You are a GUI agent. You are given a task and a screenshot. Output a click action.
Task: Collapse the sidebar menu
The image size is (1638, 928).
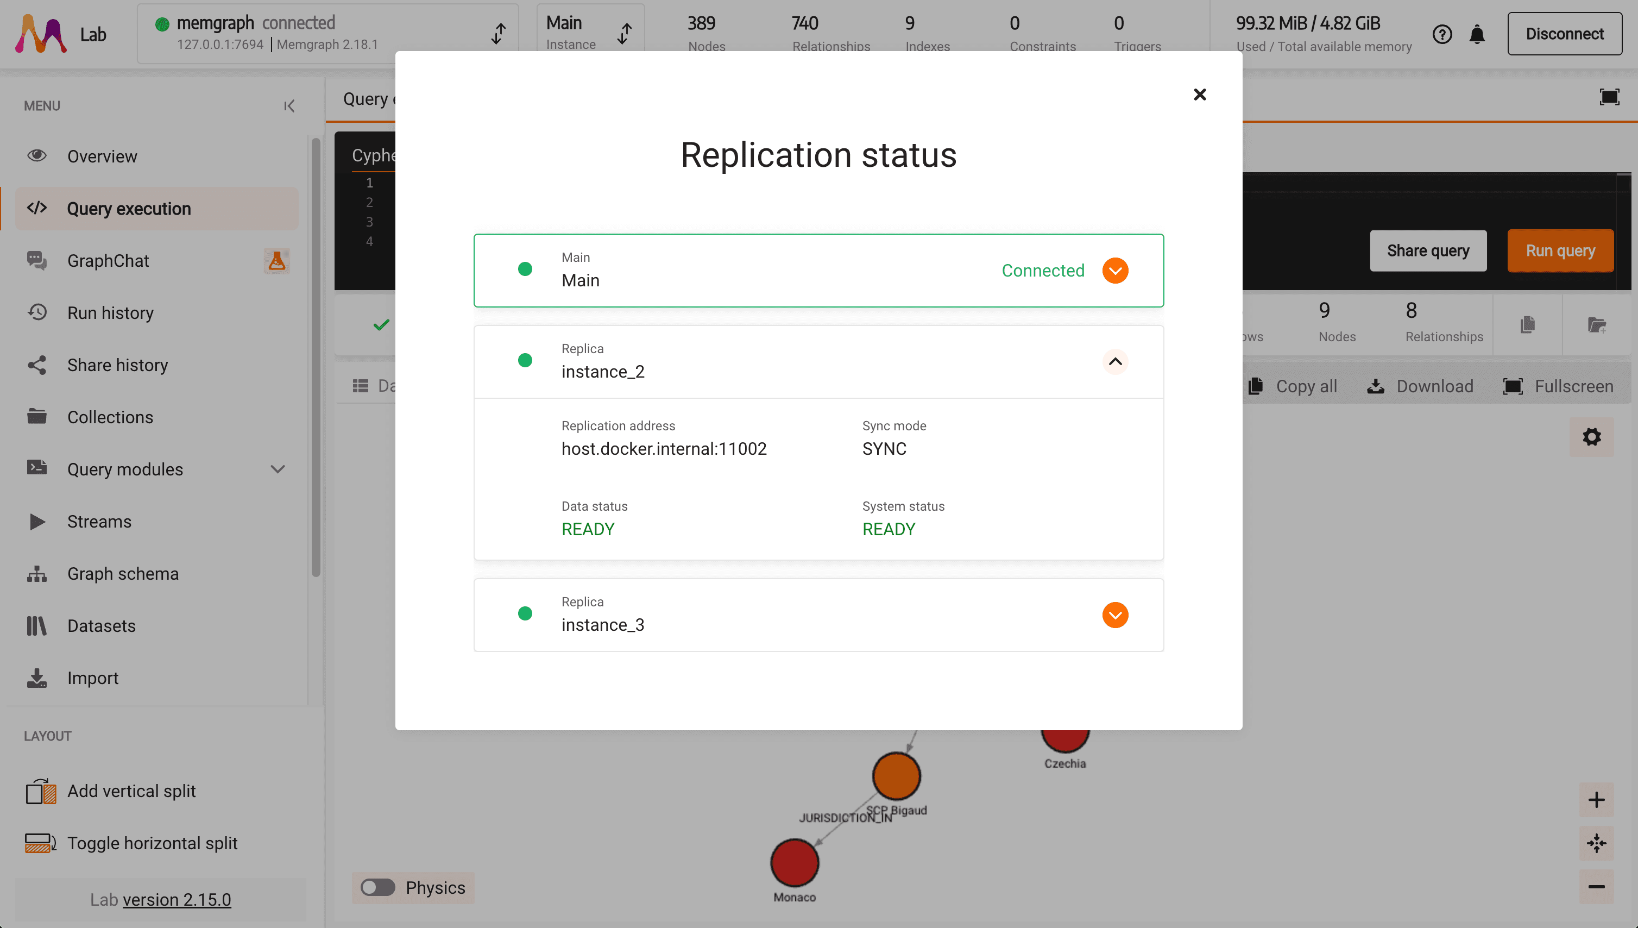(289, 106)
